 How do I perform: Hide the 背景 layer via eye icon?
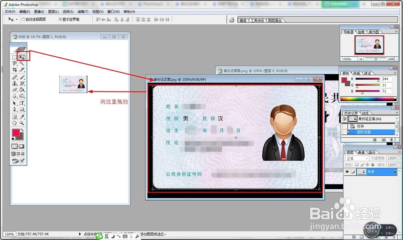347,172
